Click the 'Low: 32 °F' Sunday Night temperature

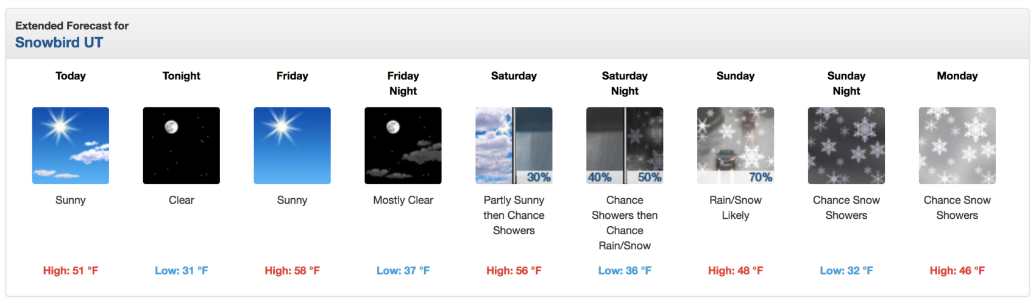point(846,271)
